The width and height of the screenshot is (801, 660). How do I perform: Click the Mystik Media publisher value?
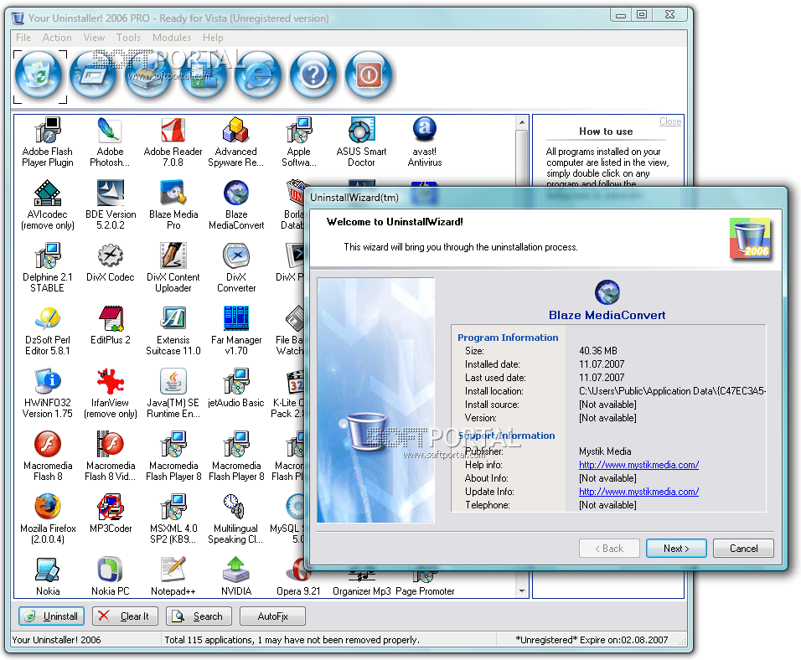click(x=605, y=451)
